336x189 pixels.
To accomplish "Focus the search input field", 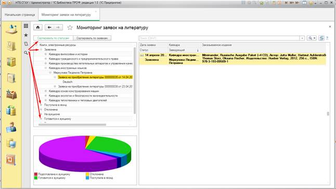I will (219, 38).
